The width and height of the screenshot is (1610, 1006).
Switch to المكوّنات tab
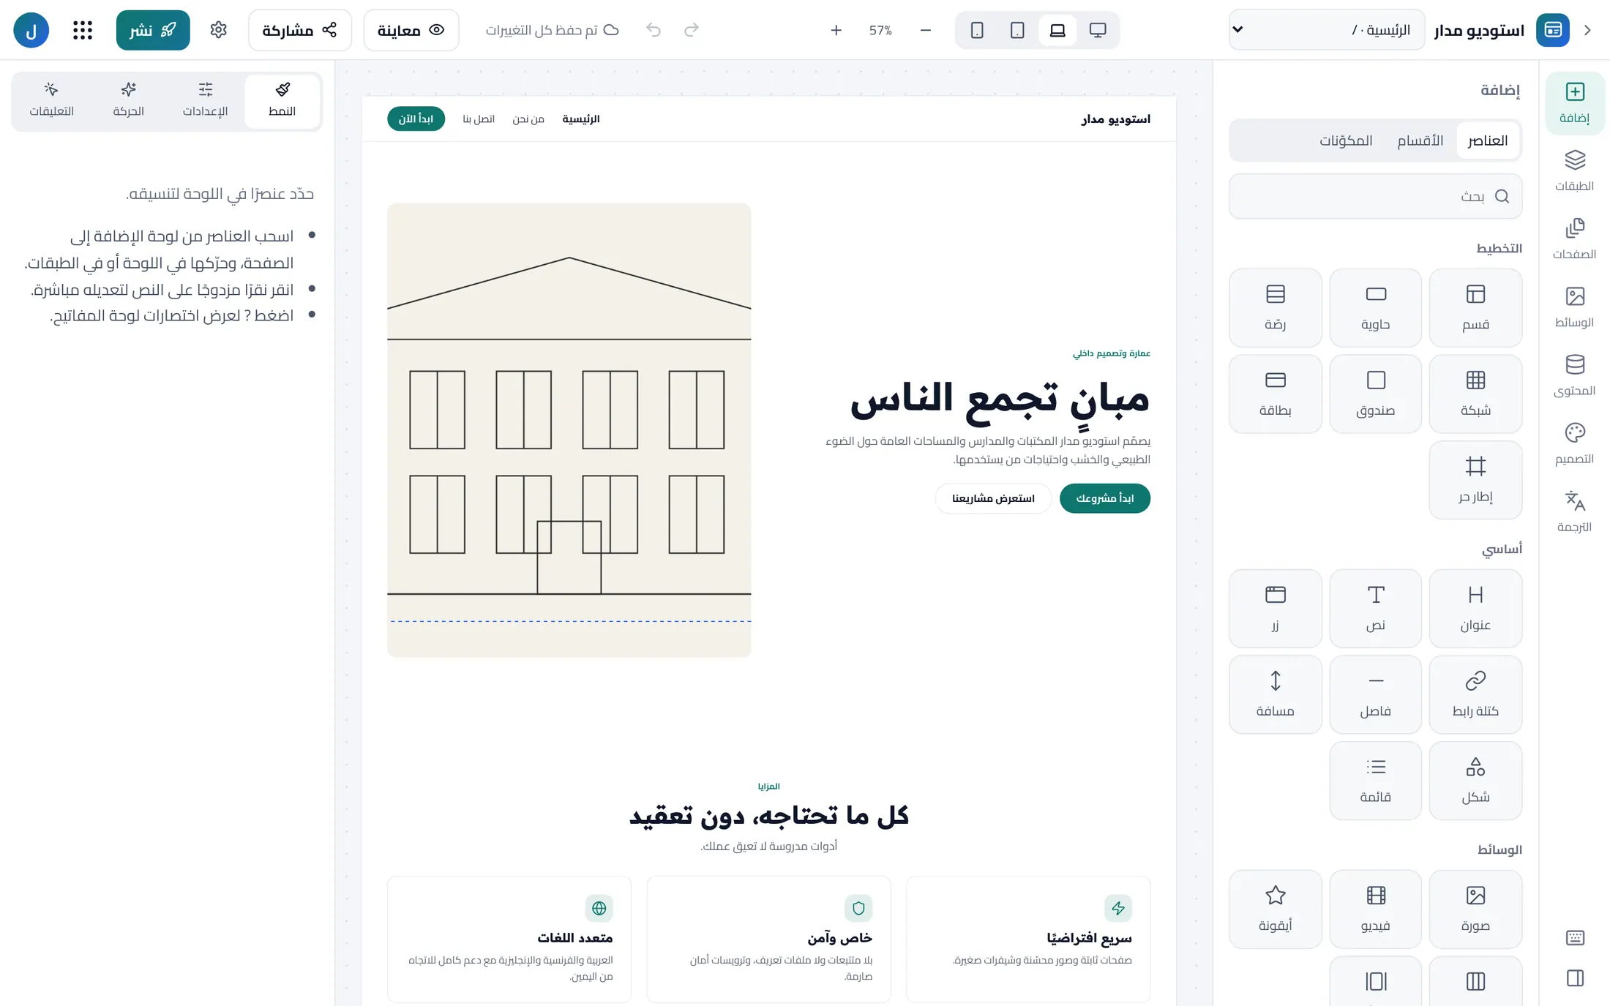click(x=1346, y=140)
